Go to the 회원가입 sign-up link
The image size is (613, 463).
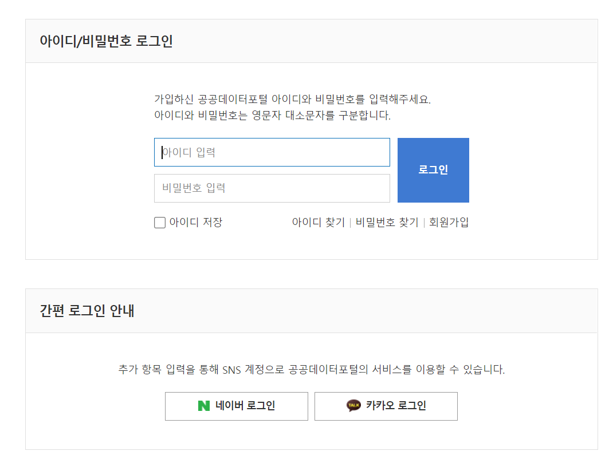click(x=449, y=223)
